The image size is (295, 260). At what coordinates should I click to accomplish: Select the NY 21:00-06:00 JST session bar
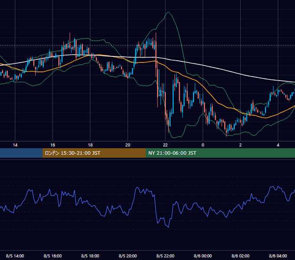[x=220, y=153]
